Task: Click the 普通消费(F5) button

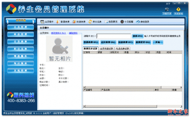Action: click(91, 42)
